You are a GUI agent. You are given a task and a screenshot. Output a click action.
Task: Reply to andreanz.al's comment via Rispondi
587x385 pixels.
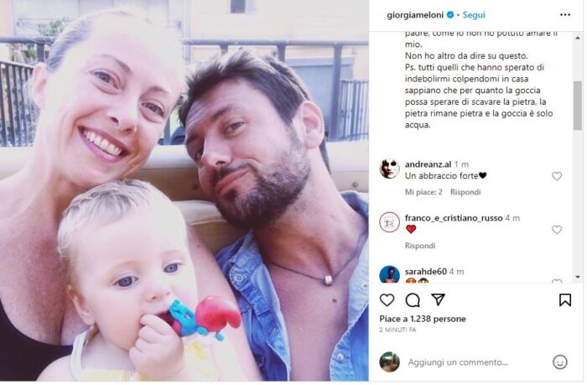tap(465, 192)
